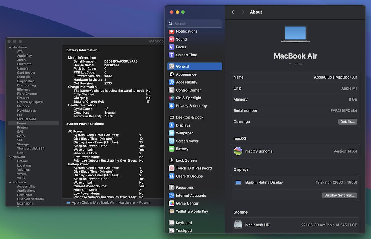This screenshot has height=239, width=371.
Task: Click the Cycle Count value 18
Action: pos(107,109)
